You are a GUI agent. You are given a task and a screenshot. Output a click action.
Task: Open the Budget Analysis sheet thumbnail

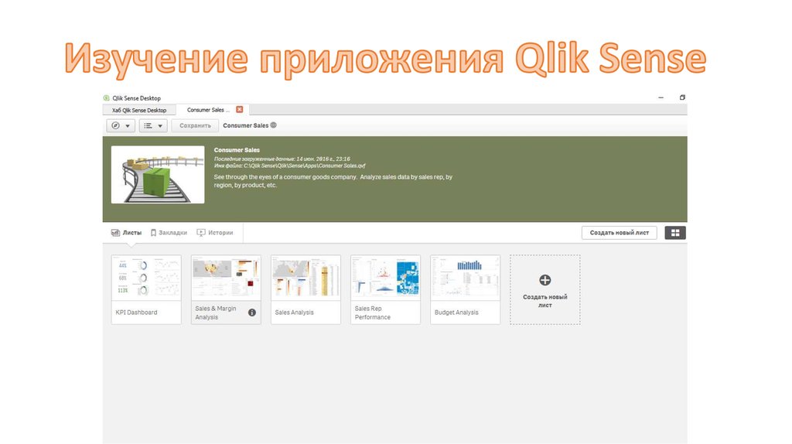465,278
